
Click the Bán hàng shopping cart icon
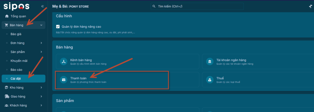pyautogui.click(x=6, y=25)
